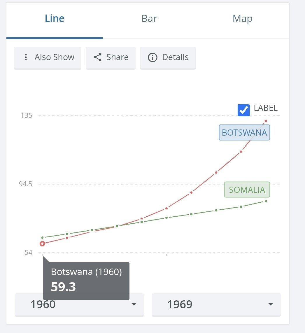
Task: Click the highlighted Botswana 1960 data point
Action: tap(42, 243)
